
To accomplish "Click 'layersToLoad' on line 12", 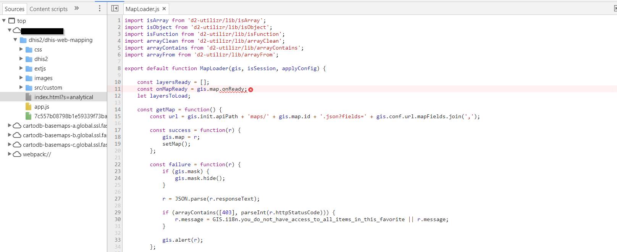I will click(x=169, y=96).
